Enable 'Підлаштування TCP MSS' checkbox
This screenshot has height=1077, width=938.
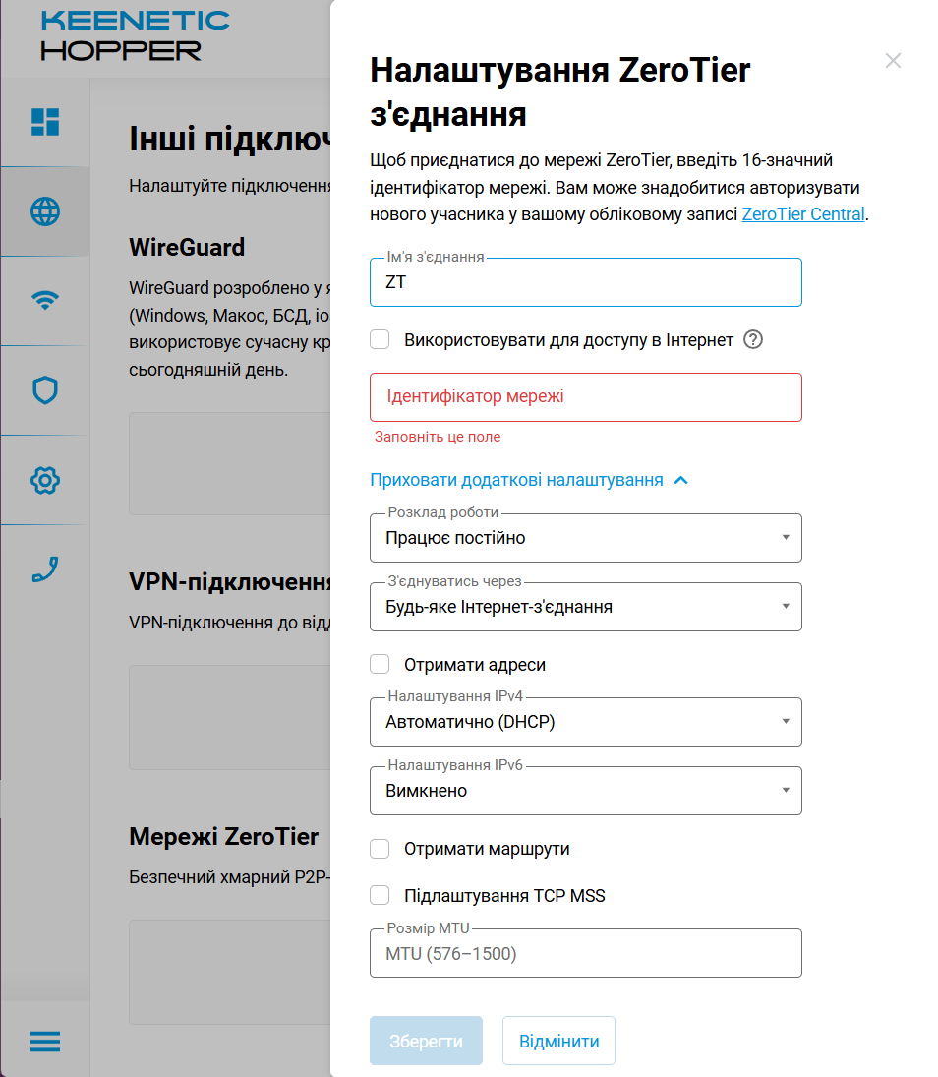tap(380, 896)
